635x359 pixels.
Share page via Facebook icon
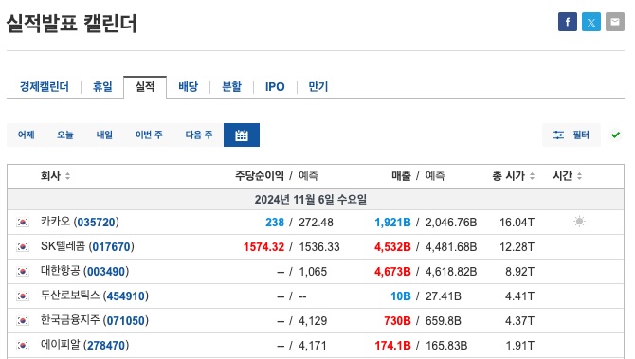tap(568, 22)
